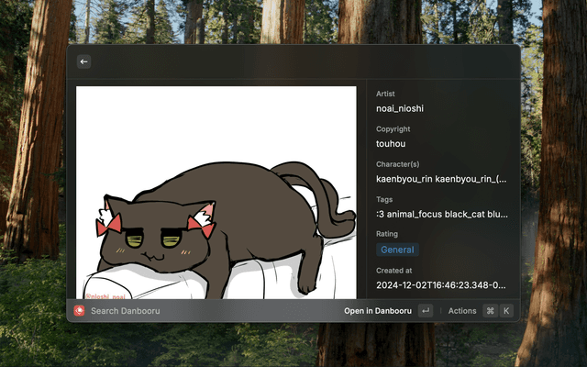Screen dimensions: 587x367
Task: Click the Rating field label
Action: (387, 234)
